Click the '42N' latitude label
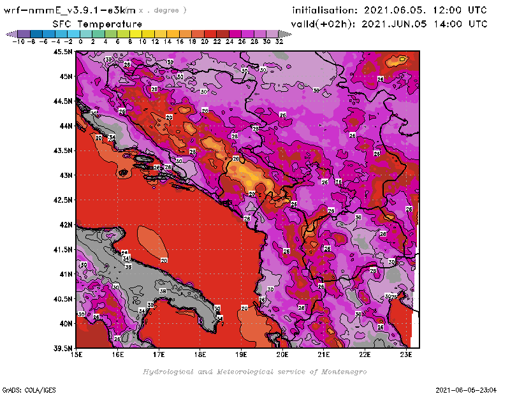Viewport: 510px width, 394px height. tap(66, 225)
